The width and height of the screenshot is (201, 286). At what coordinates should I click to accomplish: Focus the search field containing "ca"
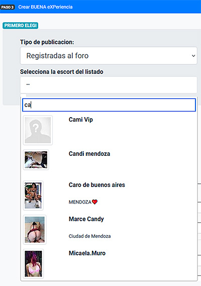point(109,105)
